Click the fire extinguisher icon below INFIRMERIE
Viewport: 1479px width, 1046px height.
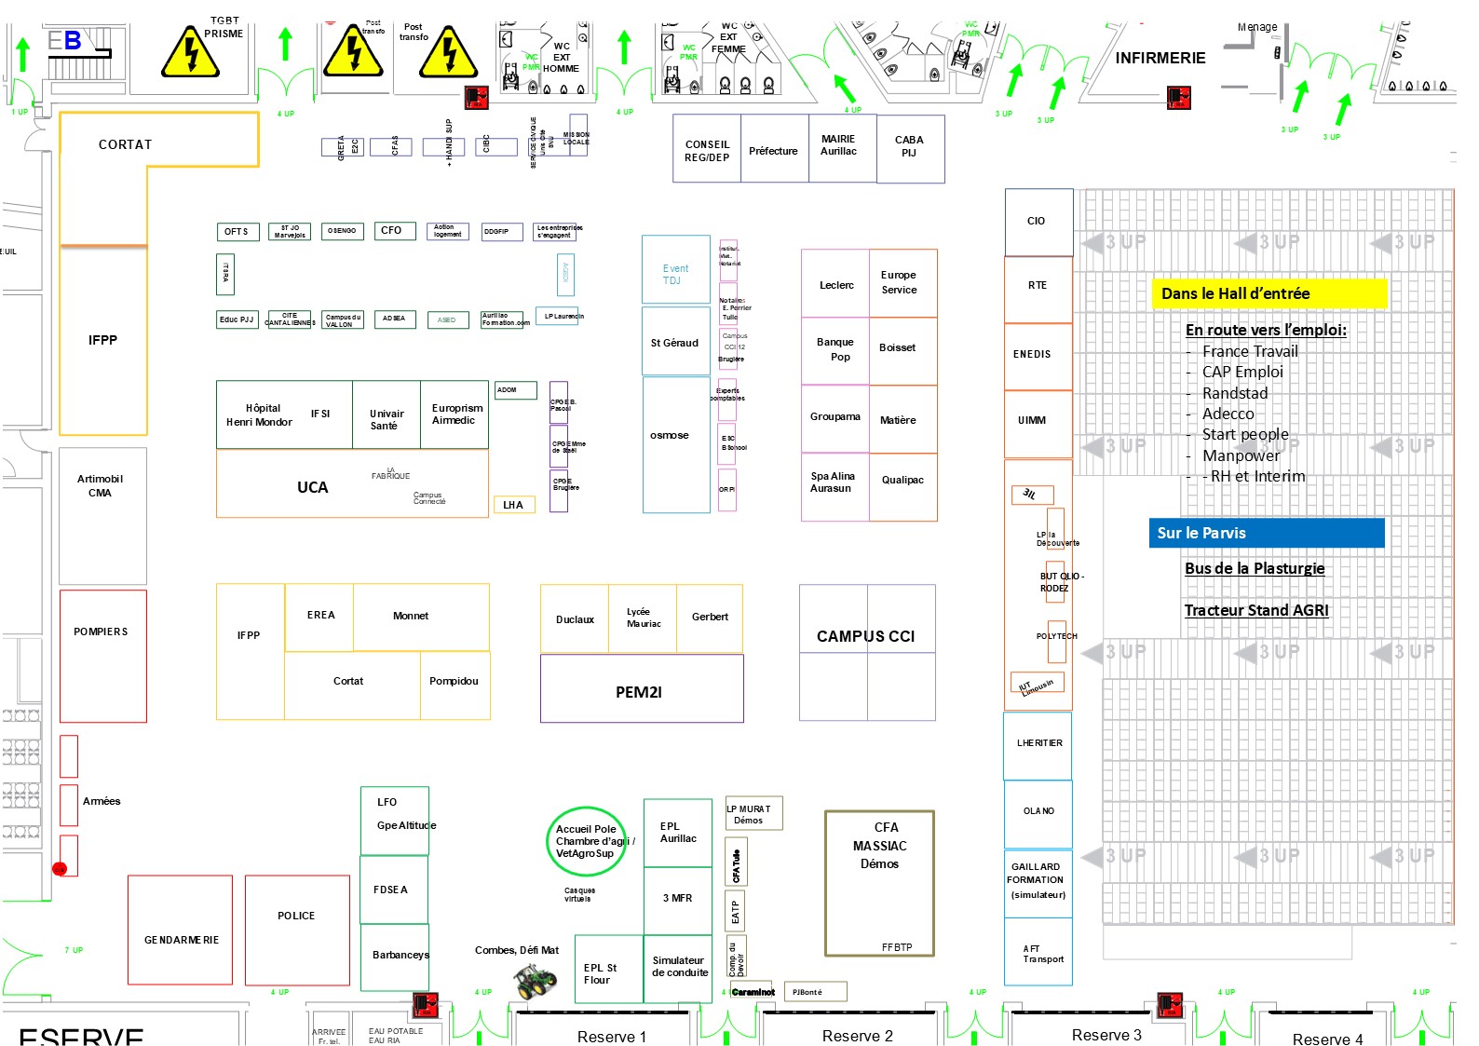tap(1179, 97)
